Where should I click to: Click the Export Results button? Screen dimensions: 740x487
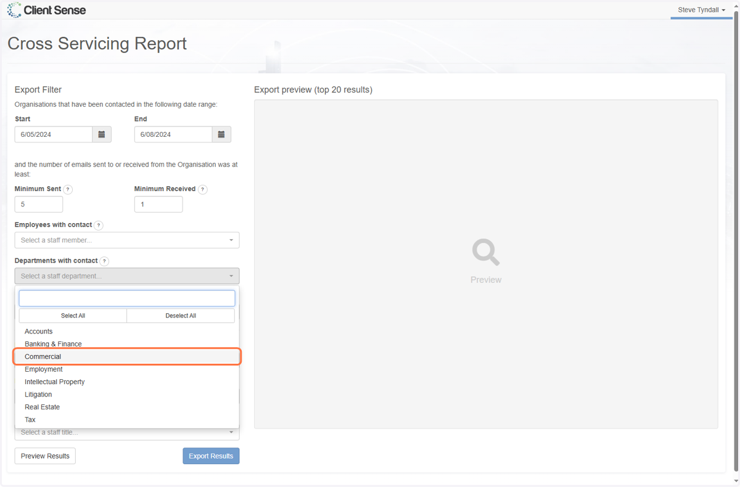211,456
